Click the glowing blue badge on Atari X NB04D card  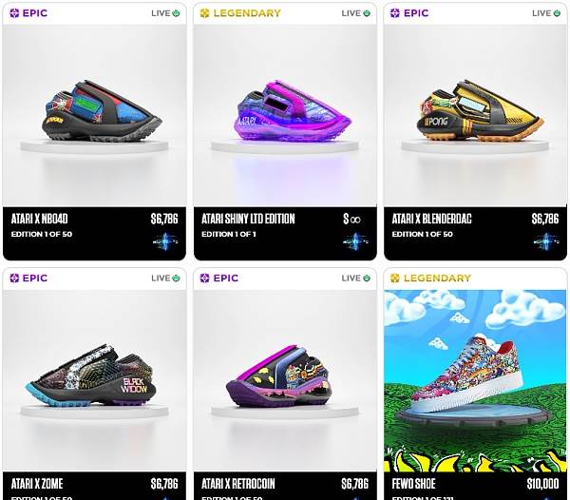[x=165, y=241]
